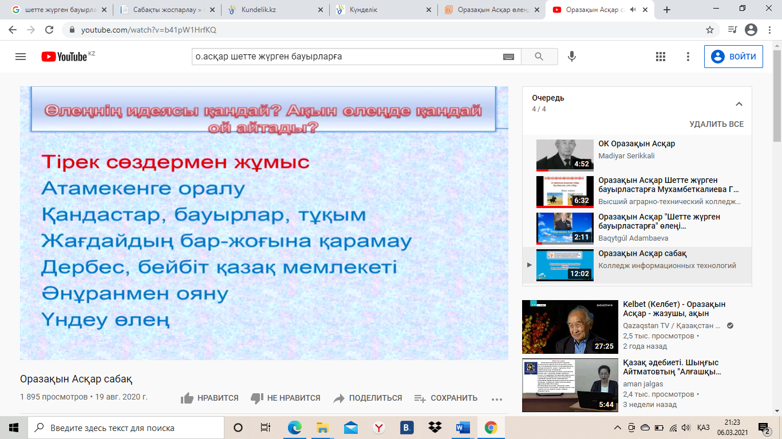Open a new browser tab
The width and height of the screenshot is (782, 439).
(x=666, y=10)
